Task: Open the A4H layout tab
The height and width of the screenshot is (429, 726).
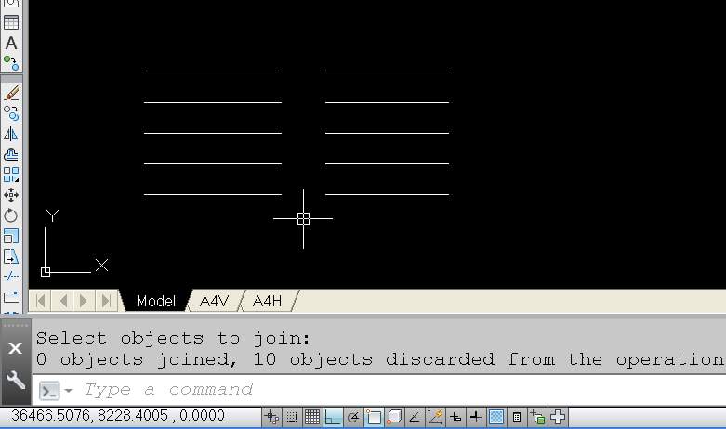Action: click(x=267, y=302)
